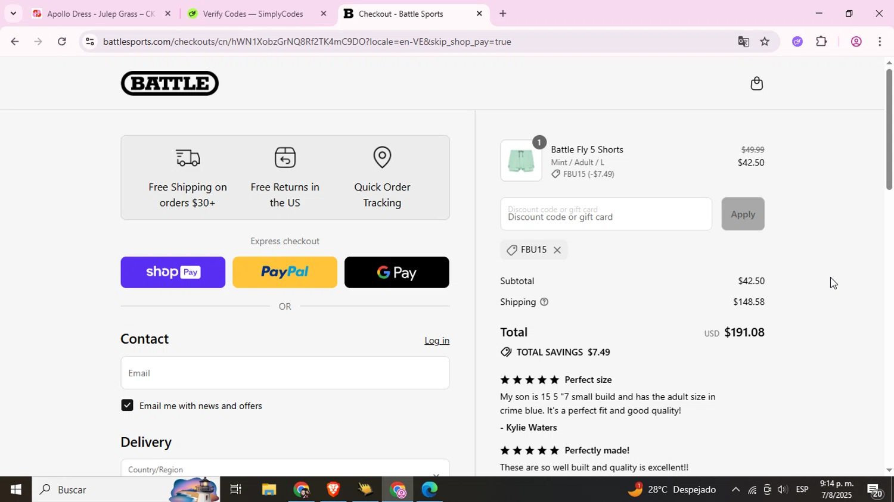The image size is (894, 502).
Task: Open the Chrome three-dot menu
Action: tap(880, 42)
